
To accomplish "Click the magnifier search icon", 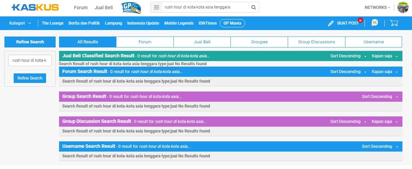I will pyautogui.click(x=253, y=7).
